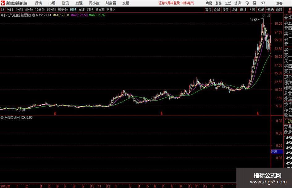292x188 pixels.
Task: Open the 财富圈 menu
Action: point(111,3)
